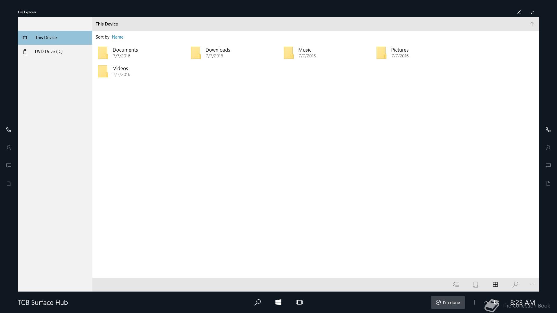Open the Pictures folder icon
Image resolution: width=557 pixels, height=313 pixels.
click(x=381, y=53)
